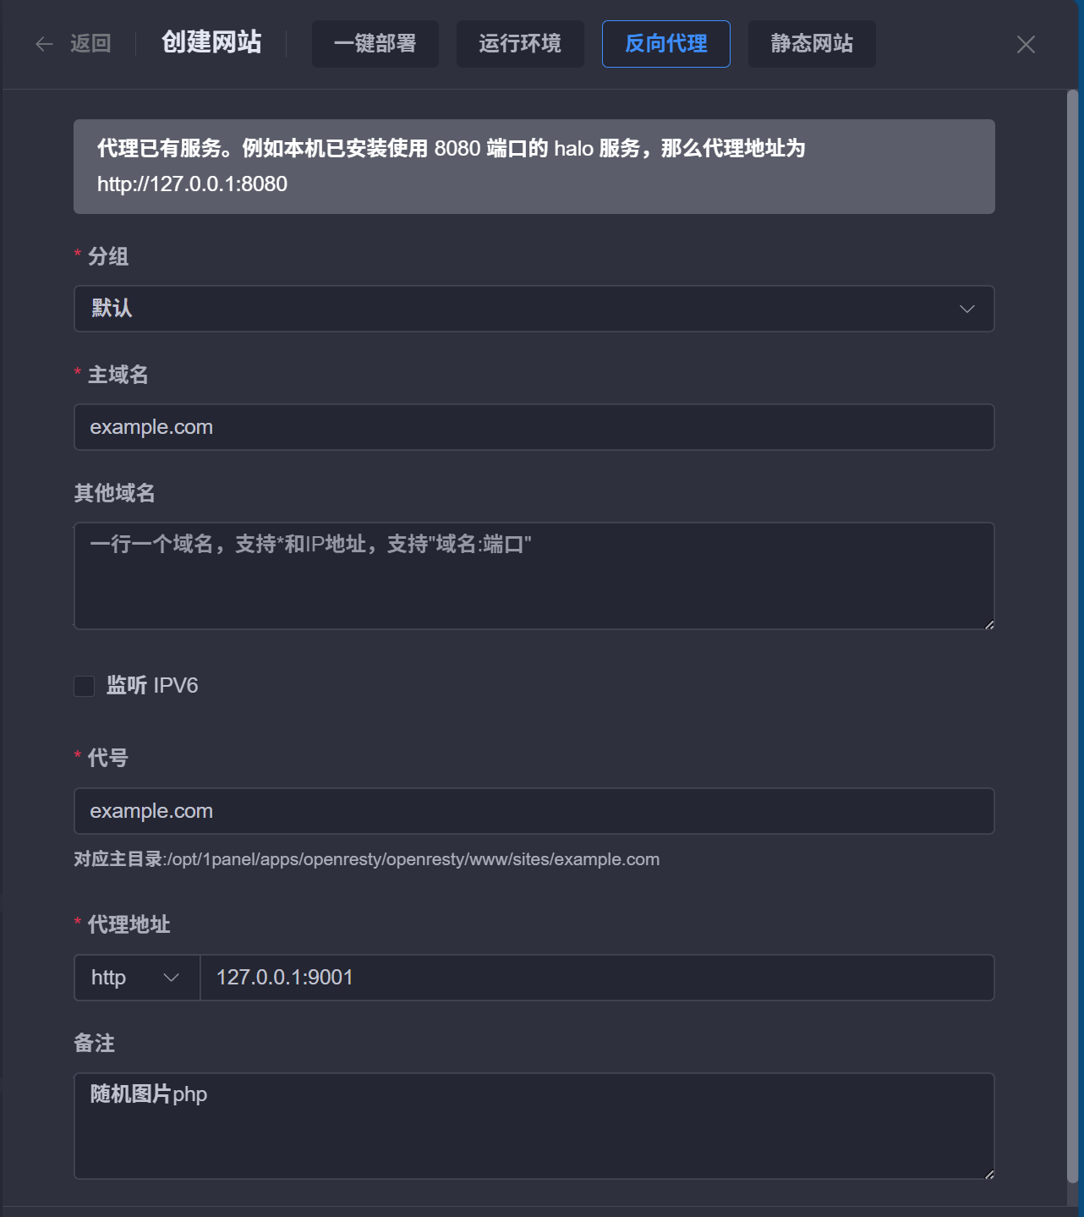Switch to the 一键部署 tab

point(375,44)
